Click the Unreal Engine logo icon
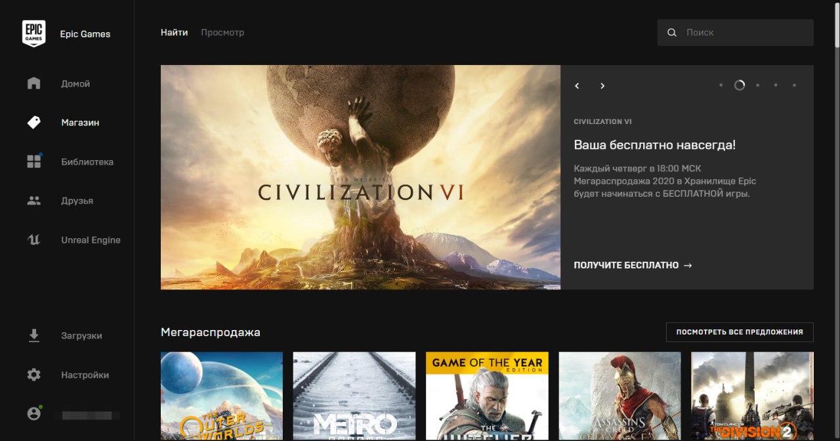The width and height of the screenshot is (840, 441). [x=34, y=240]
